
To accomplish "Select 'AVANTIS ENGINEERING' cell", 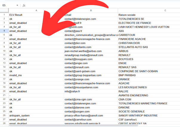I will coord(149,95).
